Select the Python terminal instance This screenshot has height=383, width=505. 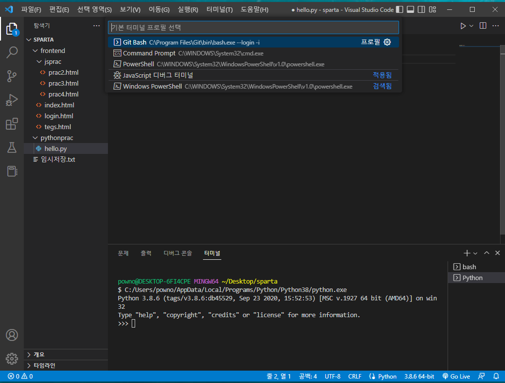[x=476, y=278]
